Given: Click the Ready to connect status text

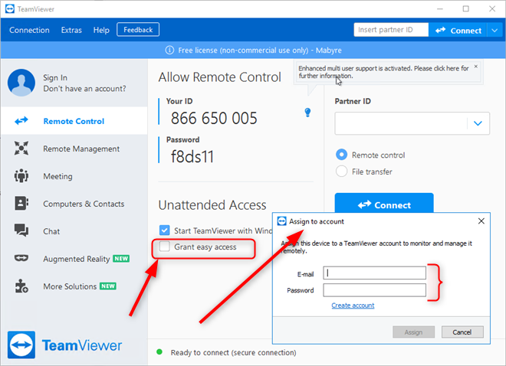Looking at the screenshot, I should [x=233, y=352].
